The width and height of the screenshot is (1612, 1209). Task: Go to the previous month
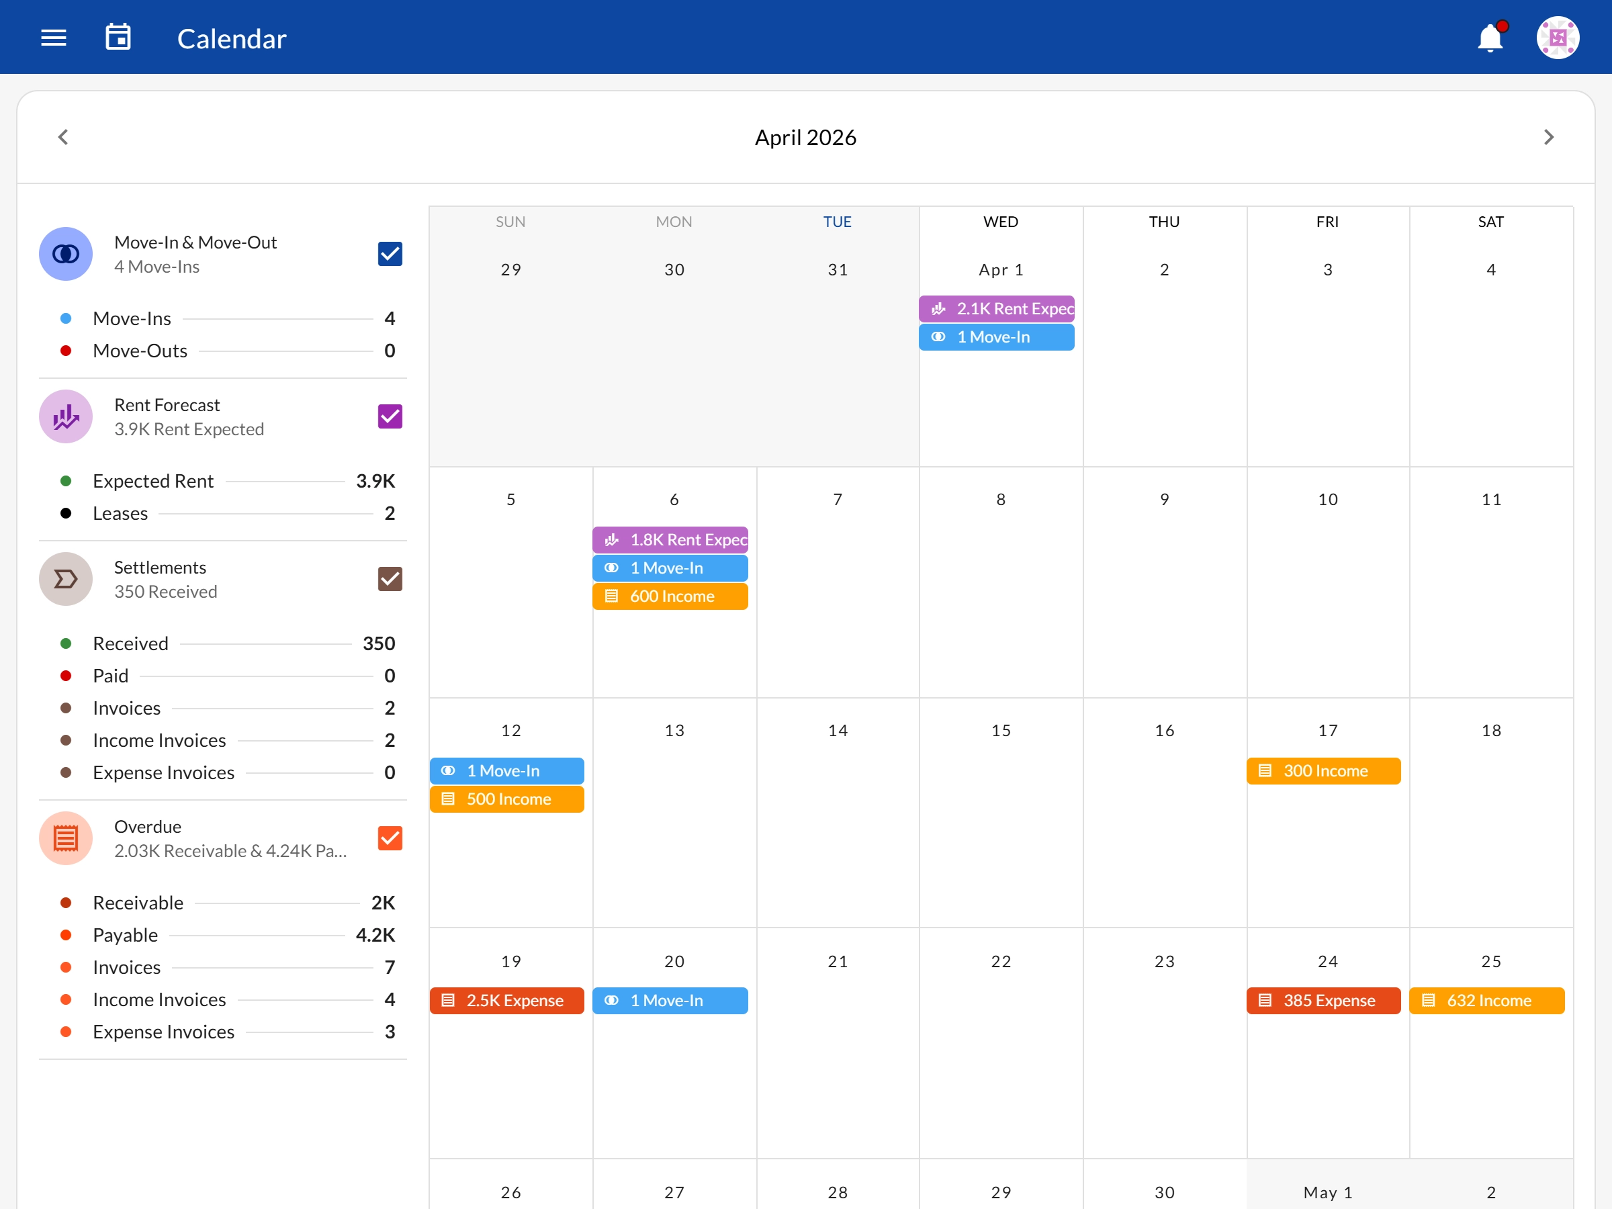(x=63, y=137)
